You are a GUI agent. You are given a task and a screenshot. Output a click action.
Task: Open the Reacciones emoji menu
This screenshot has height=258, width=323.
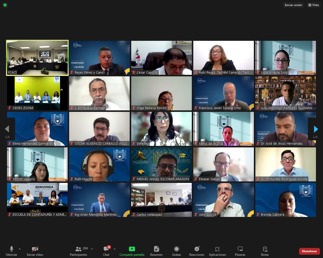point(197,249)
